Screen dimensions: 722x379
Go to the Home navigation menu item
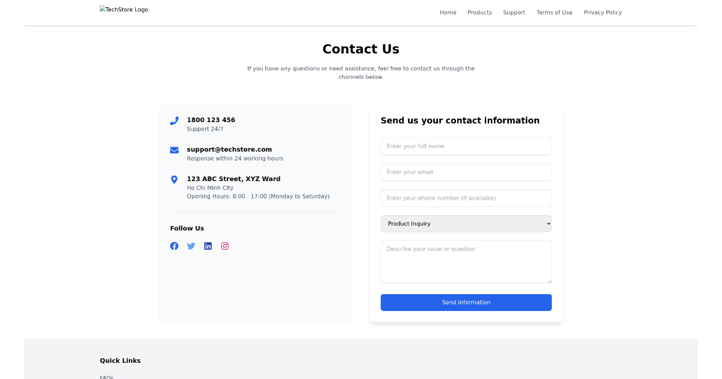pos(448,12)
